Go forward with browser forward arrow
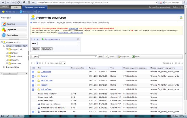 (8, 2)
